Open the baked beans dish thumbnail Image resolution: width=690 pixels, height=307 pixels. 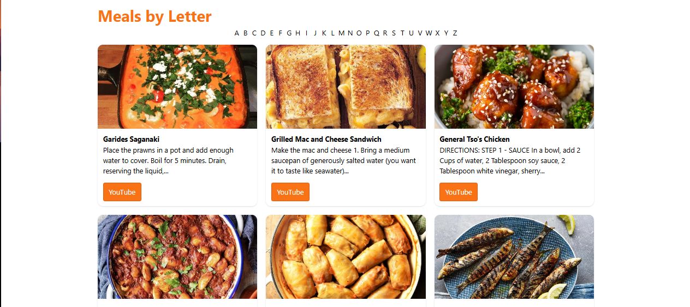click(x=177, y=257)
